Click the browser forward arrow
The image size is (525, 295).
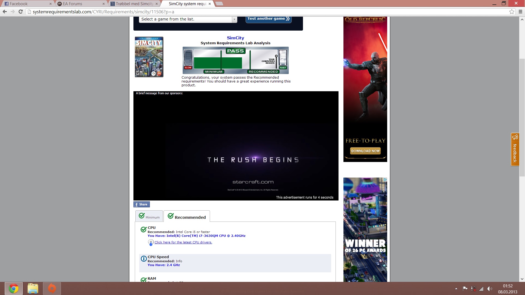click(x=13, y=11)
